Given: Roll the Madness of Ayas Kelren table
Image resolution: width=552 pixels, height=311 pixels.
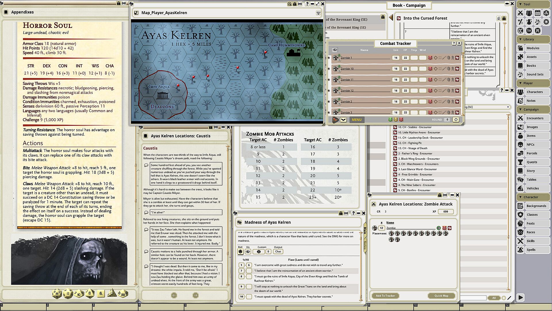Looking at the screenshot, I should coord(241,252).
